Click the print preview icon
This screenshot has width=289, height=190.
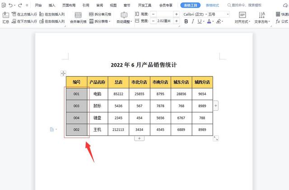coord(4,5)
